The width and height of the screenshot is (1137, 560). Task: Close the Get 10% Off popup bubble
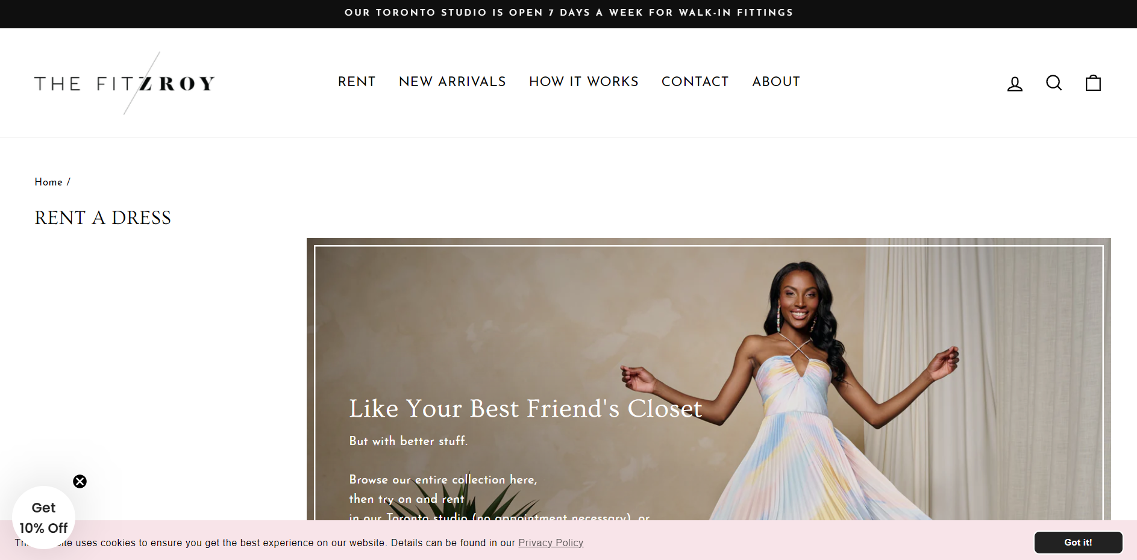tap(80, 481)
